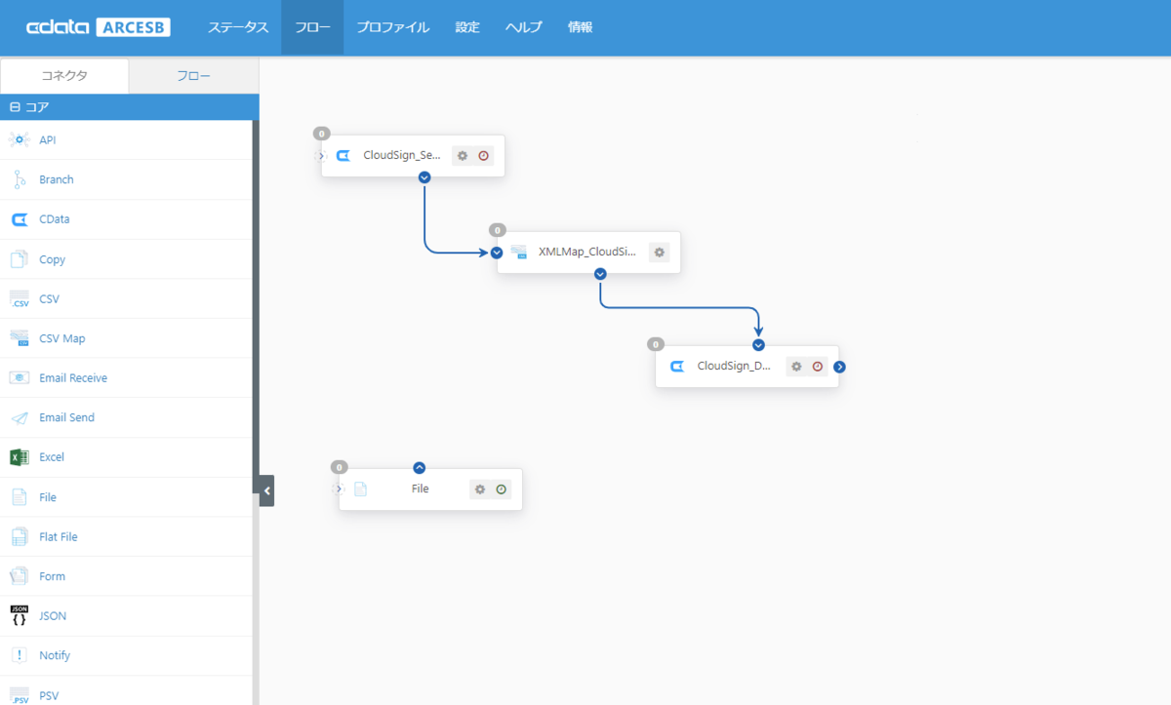Screen dimensions: 1171x705
Task: Click the Notify connector icon
Action: point(20,655)
